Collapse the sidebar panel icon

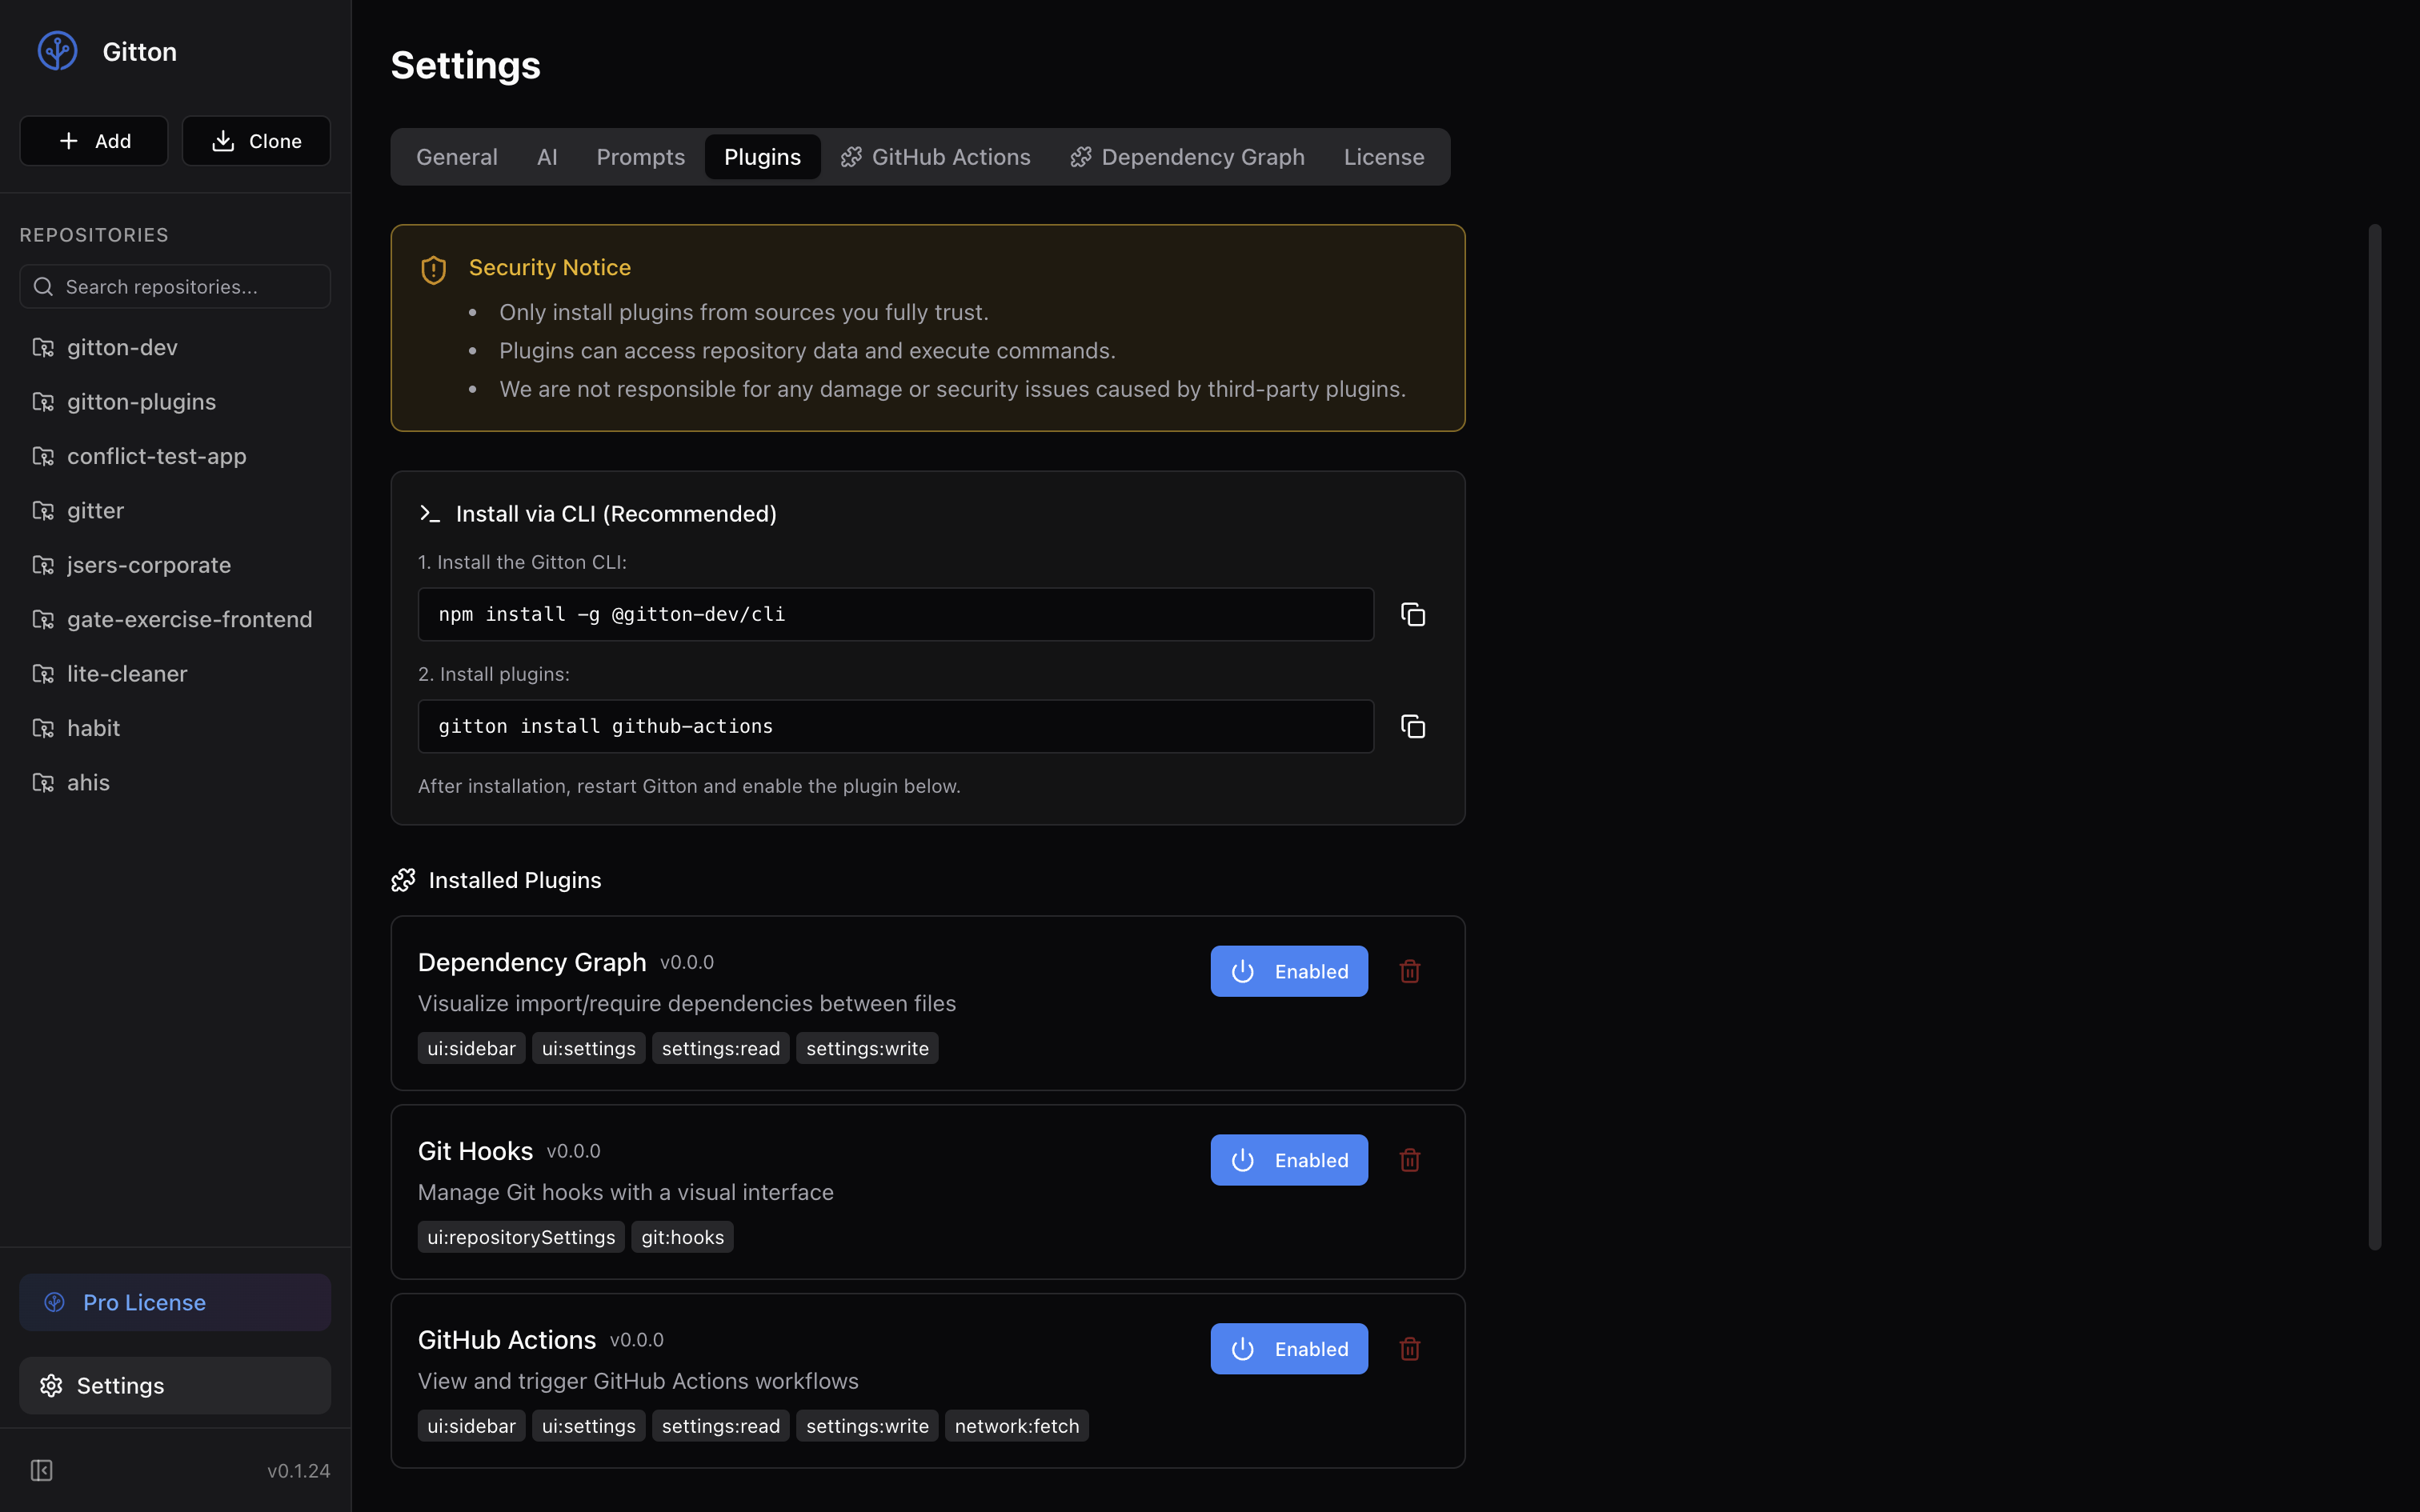tap(42, 1470)
